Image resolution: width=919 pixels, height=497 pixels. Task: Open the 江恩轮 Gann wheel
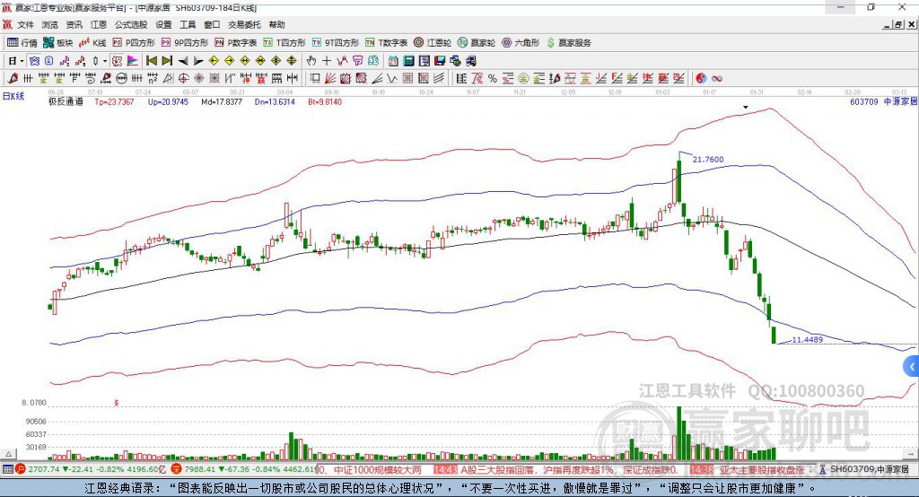point(433,43)
